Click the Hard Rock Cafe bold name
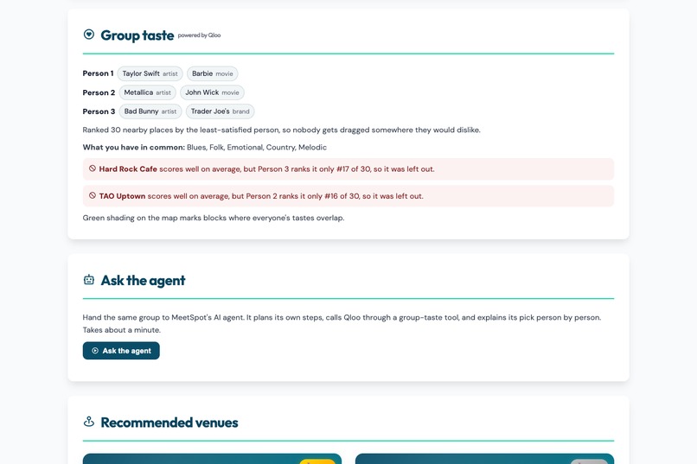This screenshot has height=464, width=697. 128,168
